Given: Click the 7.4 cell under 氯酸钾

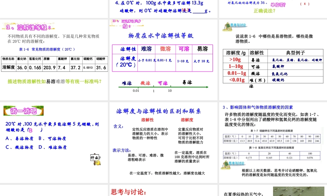Looking at the screenshot, I should 63,68.
